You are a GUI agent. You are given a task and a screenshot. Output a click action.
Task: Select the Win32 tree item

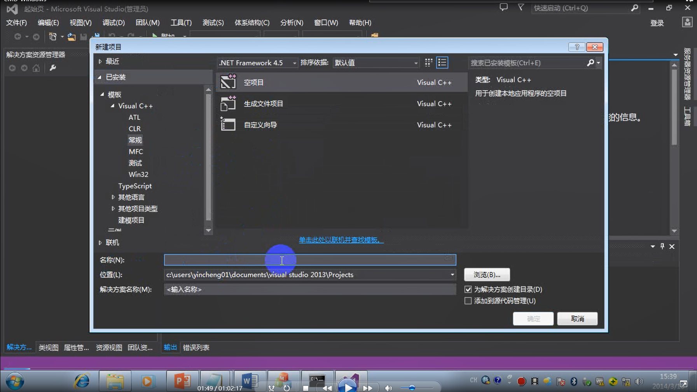[138, 175]
